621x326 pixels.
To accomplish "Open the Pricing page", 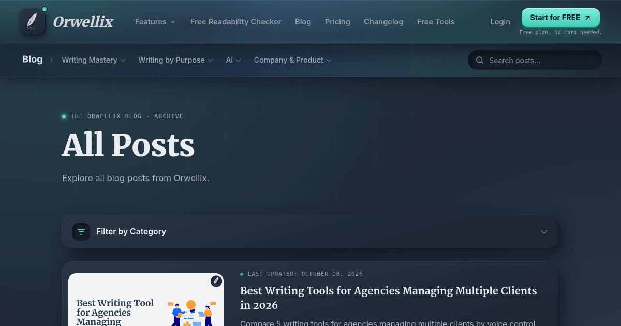I will (337, 22).
